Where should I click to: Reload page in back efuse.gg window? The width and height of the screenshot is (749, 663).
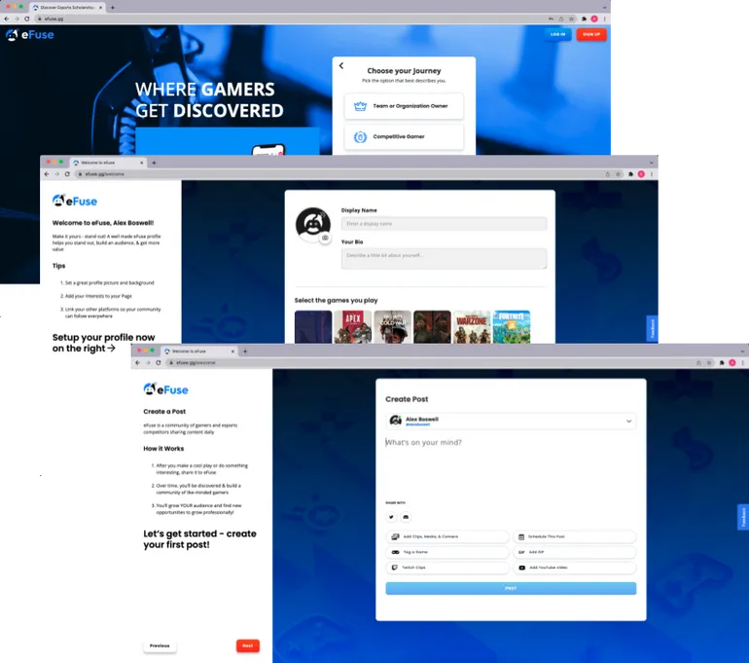point(27,18)
